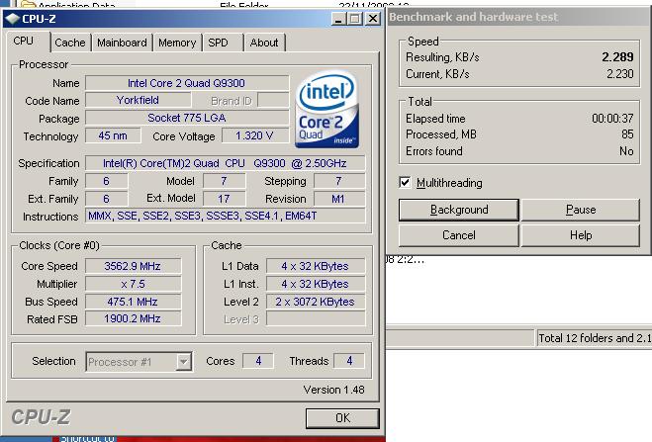Go to the About tab
The image size is (652, 442).
coord(264,43)
